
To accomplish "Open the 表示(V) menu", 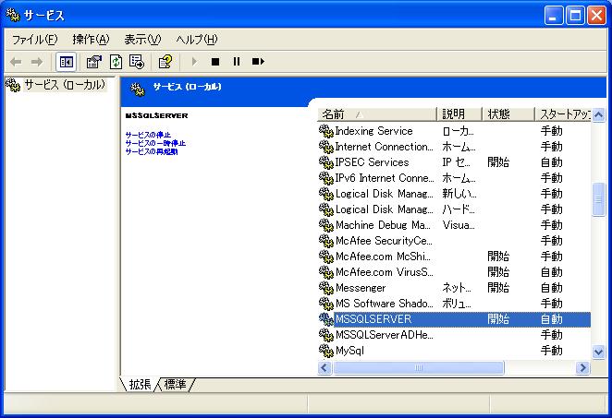I will (142, 40).
